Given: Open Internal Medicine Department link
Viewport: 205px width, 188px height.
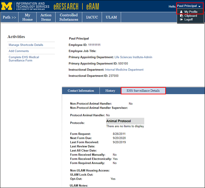Looking at the screenshot, I should click(x=124, y=70).
